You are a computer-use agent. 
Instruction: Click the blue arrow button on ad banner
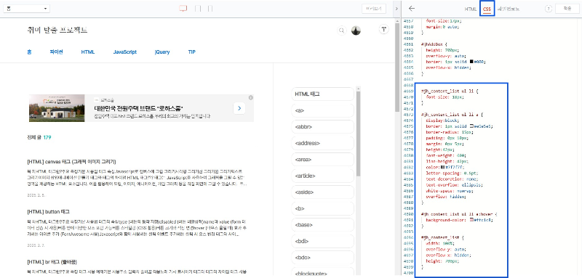pyautogui.click(x=239, y=108)
